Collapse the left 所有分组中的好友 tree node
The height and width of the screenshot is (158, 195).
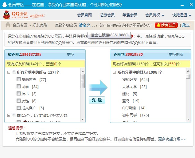tap(9, 72)
